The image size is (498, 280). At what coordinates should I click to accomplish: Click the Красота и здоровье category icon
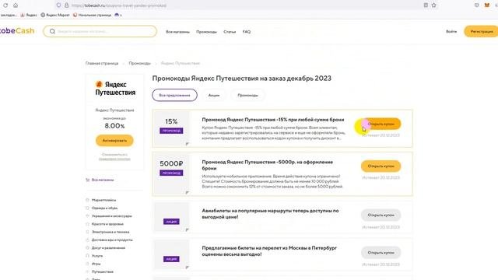point(87,224)
